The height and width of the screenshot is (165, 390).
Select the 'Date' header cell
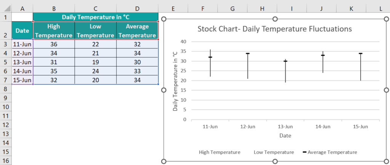click(22, 30)
